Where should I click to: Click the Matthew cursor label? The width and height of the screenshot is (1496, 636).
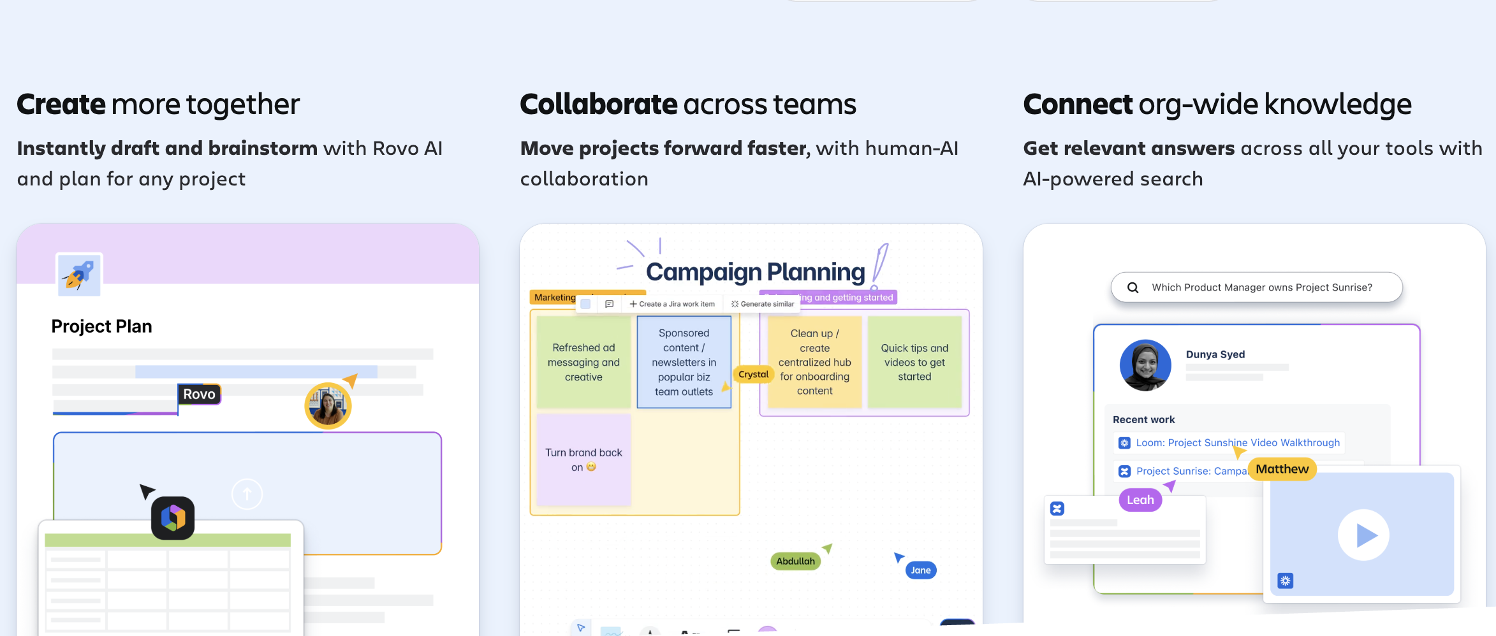pyautogui.click(x=1282, y=469)
